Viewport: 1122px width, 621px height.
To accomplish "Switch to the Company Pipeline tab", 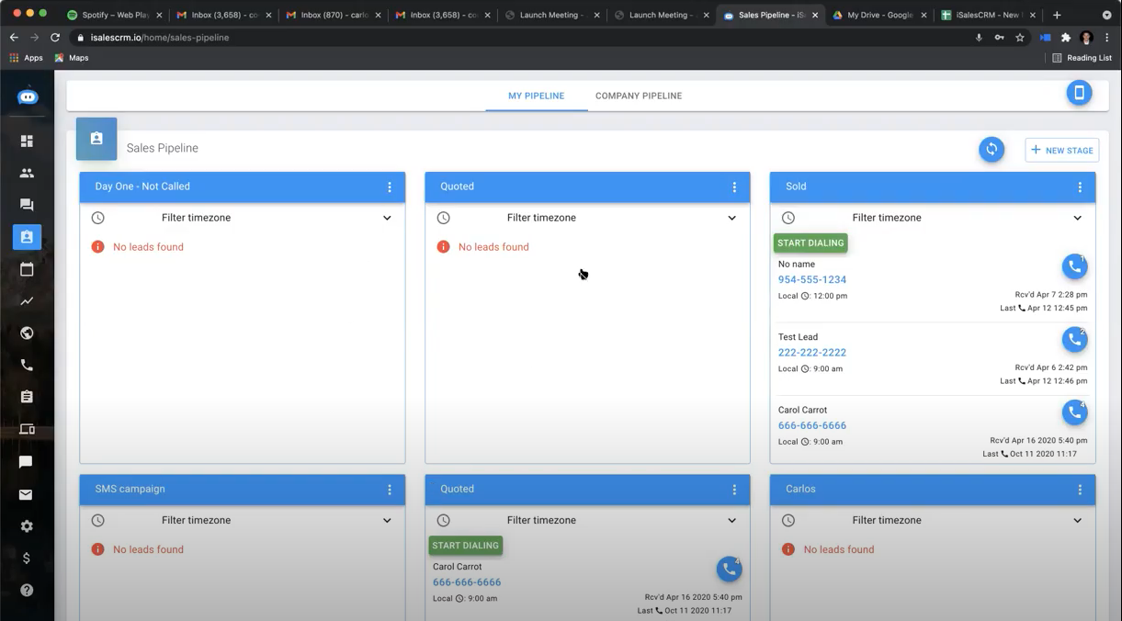I will click(639, 96).
